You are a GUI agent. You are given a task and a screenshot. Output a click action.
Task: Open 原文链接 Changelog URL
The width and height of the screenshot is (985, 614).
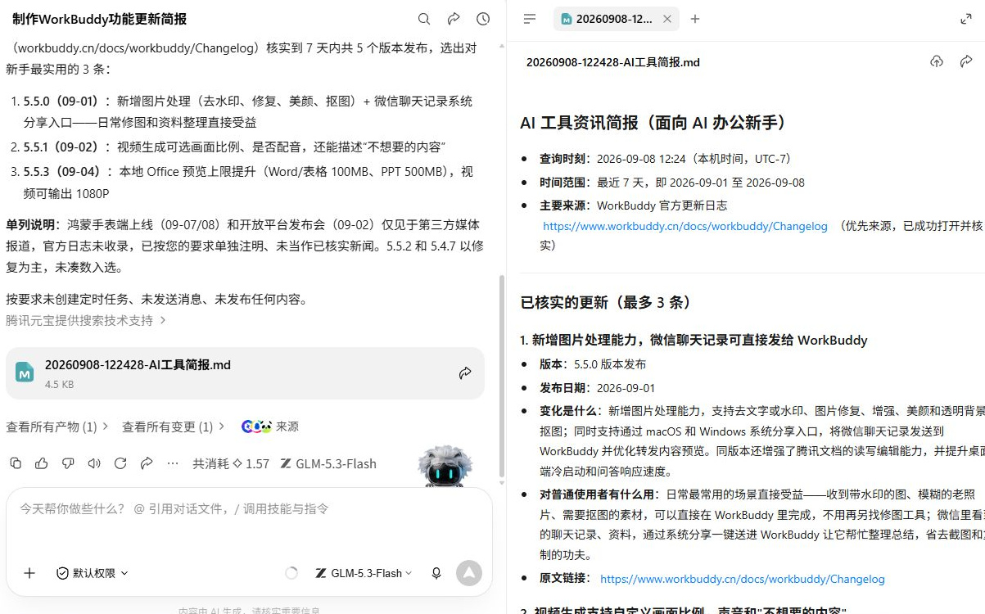point(743,579)
